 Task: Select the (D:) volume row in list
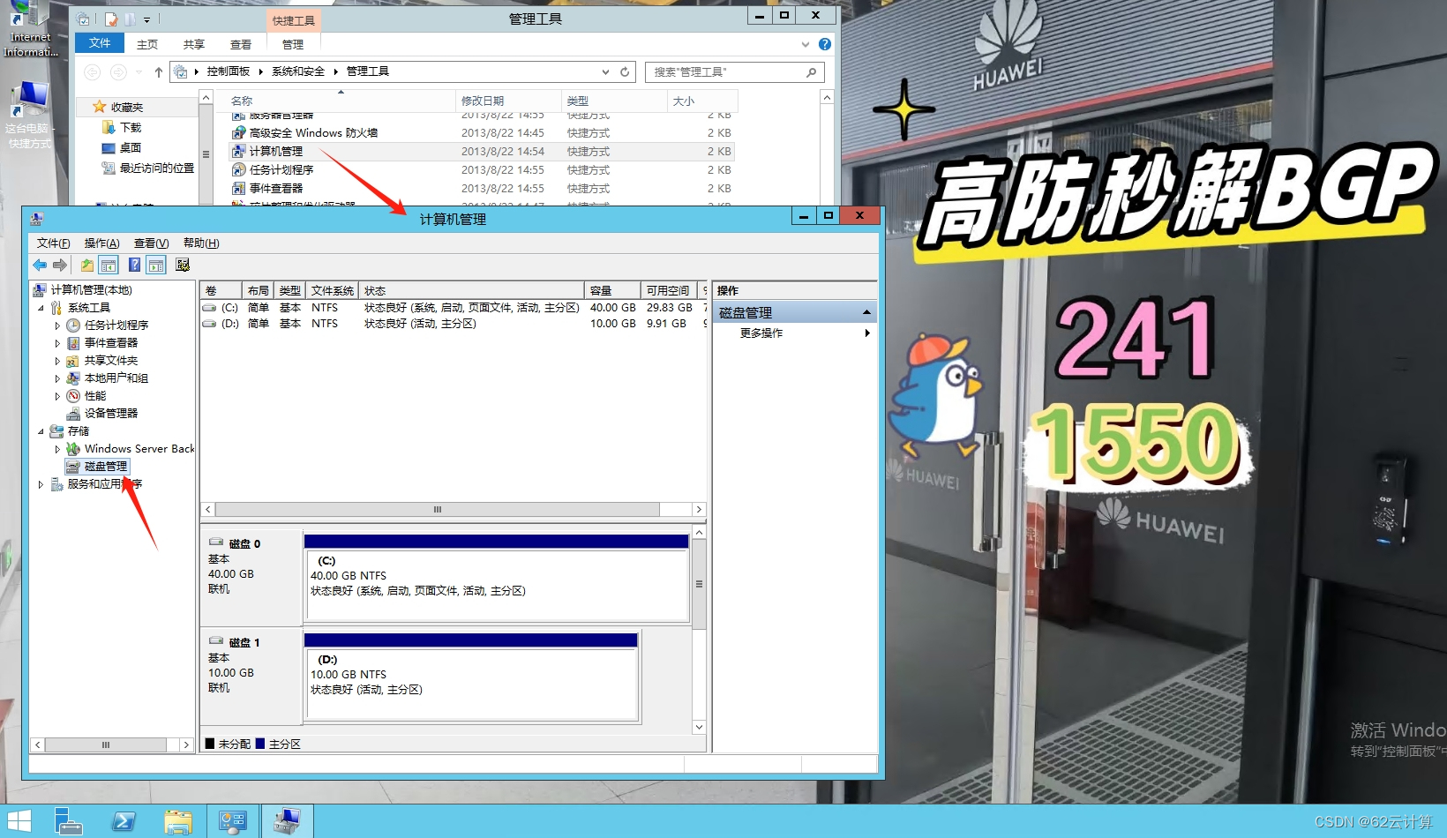pos(454,324)
